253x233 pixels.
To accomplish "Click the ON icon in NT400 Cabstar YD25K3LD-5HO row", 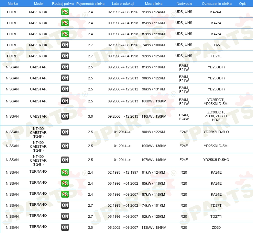I will (x=65, y=160).
